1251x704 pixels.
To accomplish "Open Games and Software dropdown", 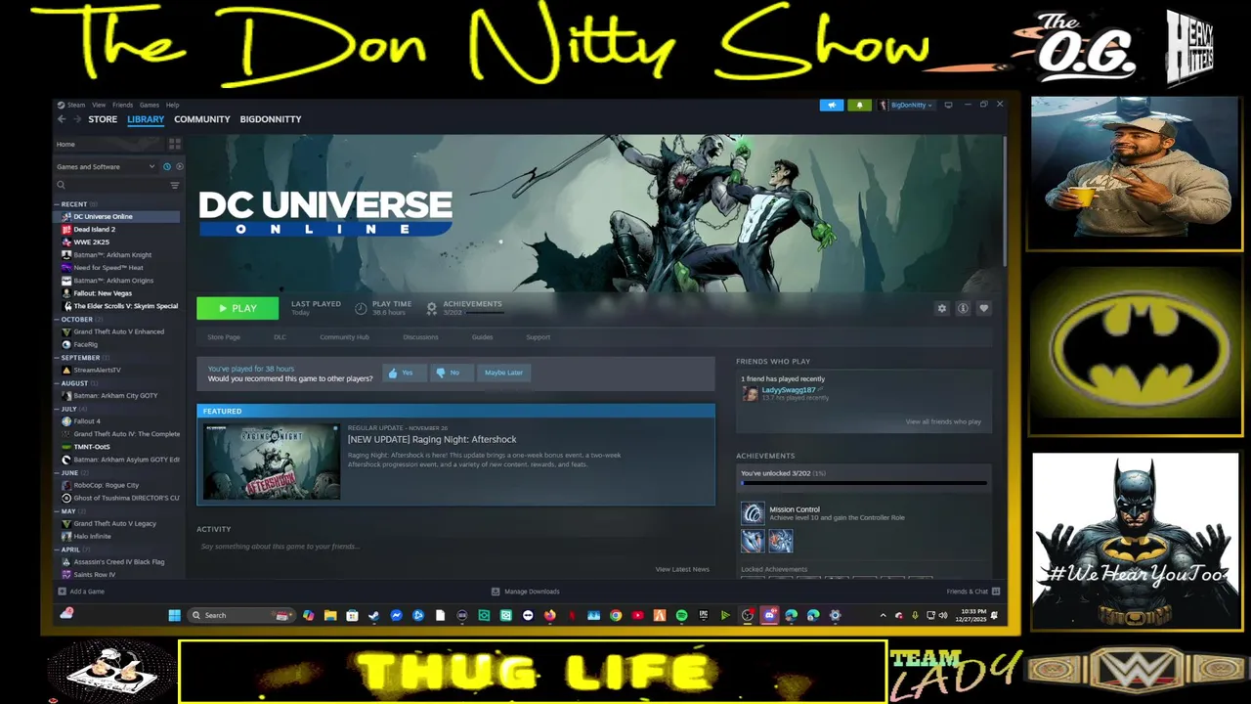I will point(106,167).
